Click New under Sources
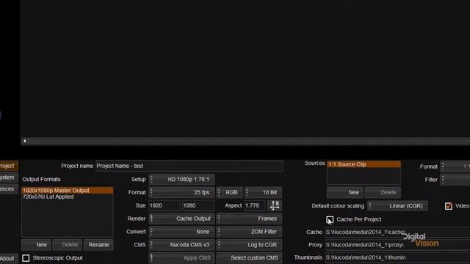 (344, 192)
